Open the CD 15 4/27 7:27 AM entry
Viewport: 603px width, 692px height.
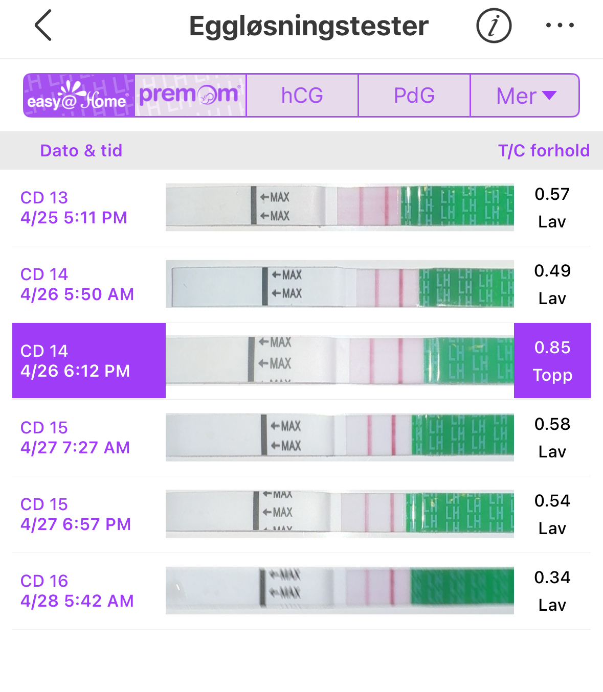(x=75, y=437)
